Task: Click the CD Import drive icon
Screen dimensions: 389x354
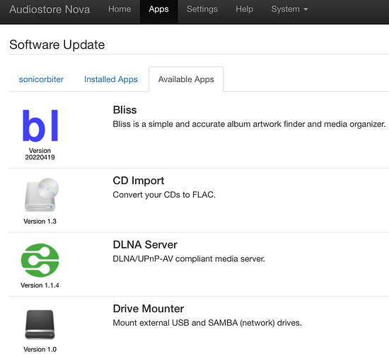Action: click(41, 195)
